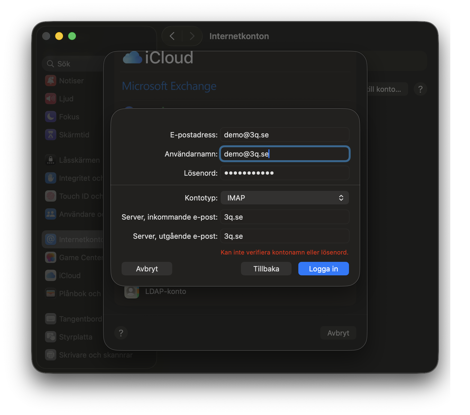This screenshot has height=415, width=470.
Task: Click the incoming mail server field
Action: pyautogui.click(x=285, y=217)
